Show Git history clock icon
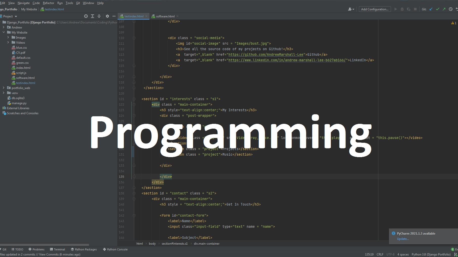Screen dimensions: 458x257 [451, 9]
